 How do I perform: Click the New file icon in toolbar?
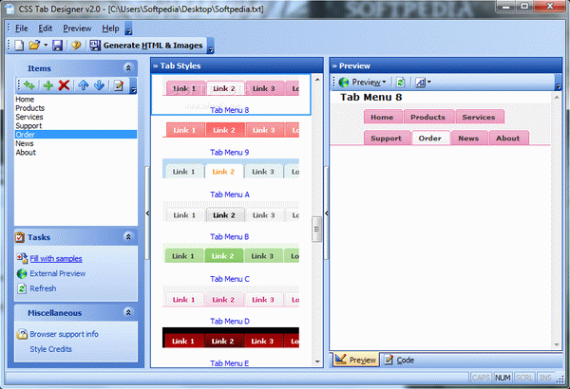click(19, 46)
